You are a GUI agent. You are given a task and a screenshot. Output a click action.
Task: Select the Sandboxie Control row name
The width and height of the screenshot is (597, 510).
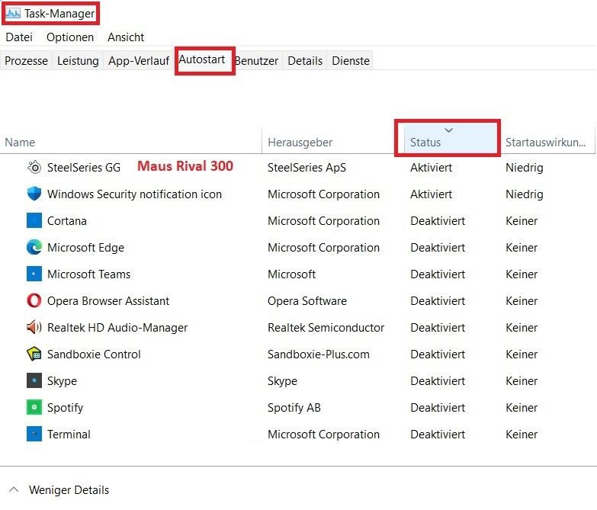(94, 354)
